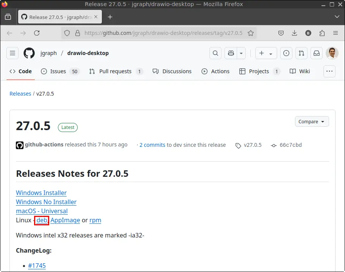Open the B account toolbar icon
The height and width of the screenshot is (272, 345).
pos(308,33)
